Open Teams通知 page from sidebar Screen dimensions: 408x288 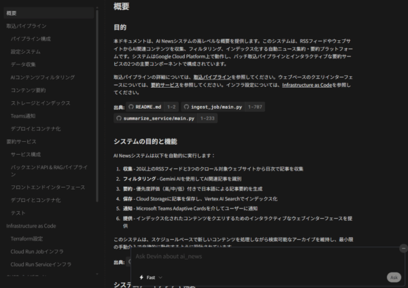27,115
